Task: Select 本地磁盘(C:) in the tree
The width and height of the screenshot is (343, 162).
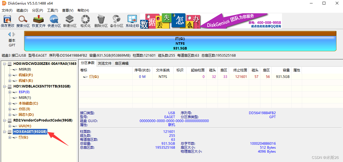Action: [x=28, y=103]
